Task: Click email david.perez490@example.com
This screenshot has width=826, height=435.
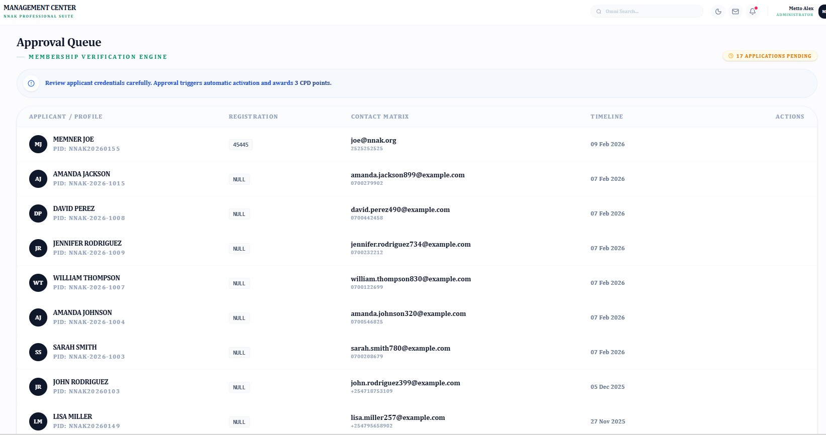Action: click(400, 210)
